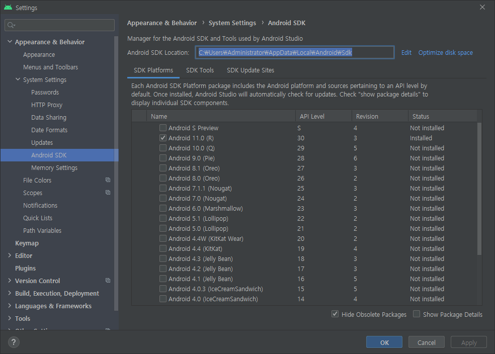Enable Show Package Details checkbox
This screenshot has height=354, width=495.
coord(417,314)
